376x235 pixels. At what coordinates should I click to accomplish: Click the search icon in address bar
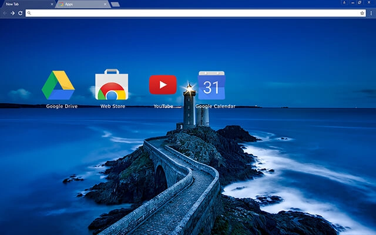(29, 13)
